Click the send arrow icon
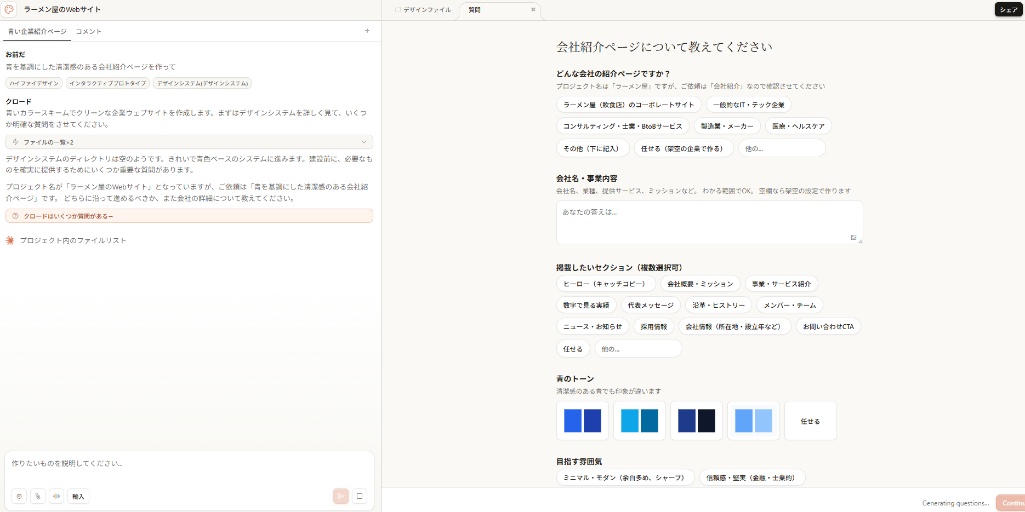Viewport: 1025px width, 512px height. tap(340, 496)
